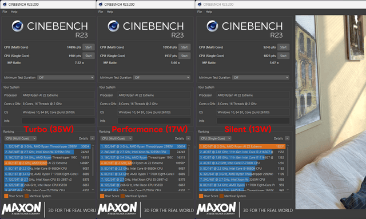Click the 8 Cores, 16 Threads field in middle window
The height and width of the screenshot is (219, 366).
[x=154, y=103]
